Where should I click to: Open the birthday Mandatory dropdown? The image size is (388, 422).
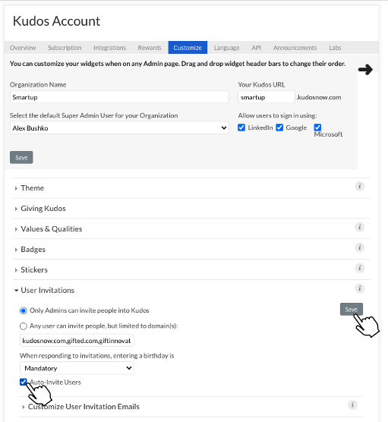tap(77, 368)
